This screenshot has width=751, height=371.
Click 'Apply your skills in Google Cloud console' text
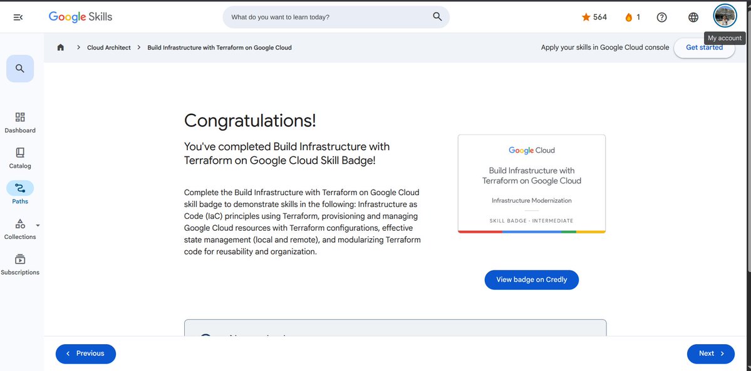tap(605, 48)
